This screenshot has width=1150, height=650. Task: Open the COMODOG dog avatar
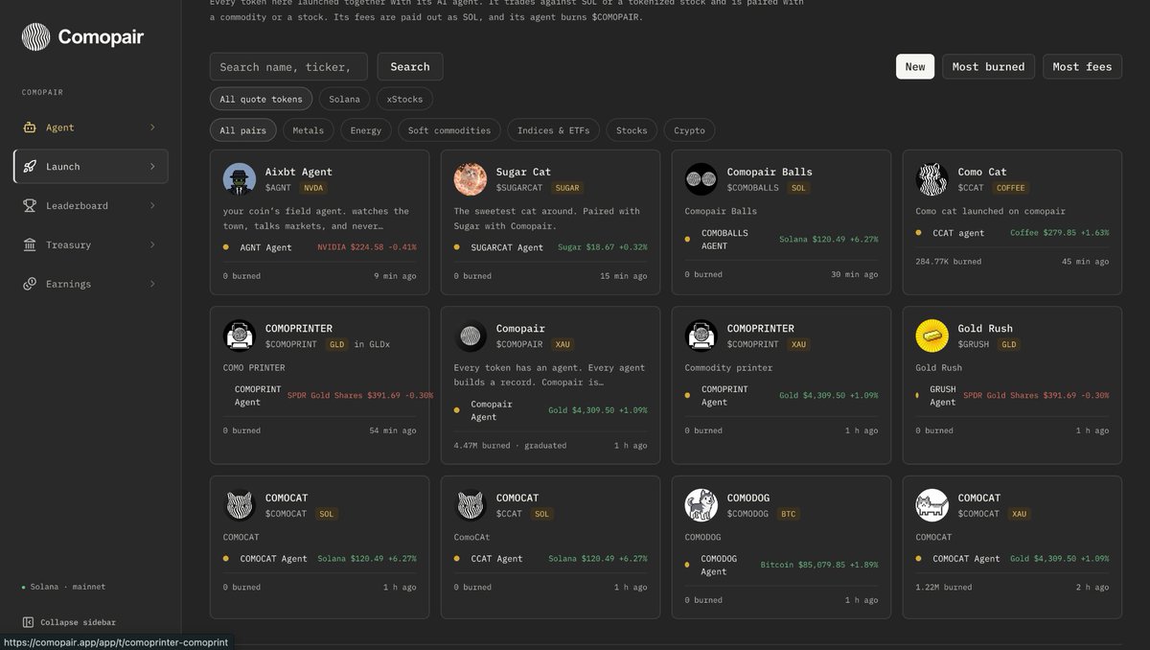[701, 504]
